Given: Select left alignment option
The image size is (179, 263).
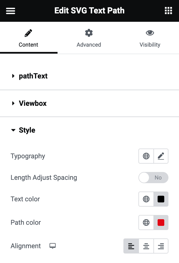Looking at the screenshot, I should point(131,246).
